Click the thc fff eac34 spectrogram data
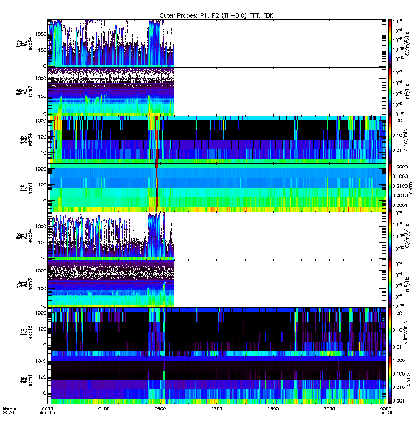 pyautogui.click(x=111, y=236)
